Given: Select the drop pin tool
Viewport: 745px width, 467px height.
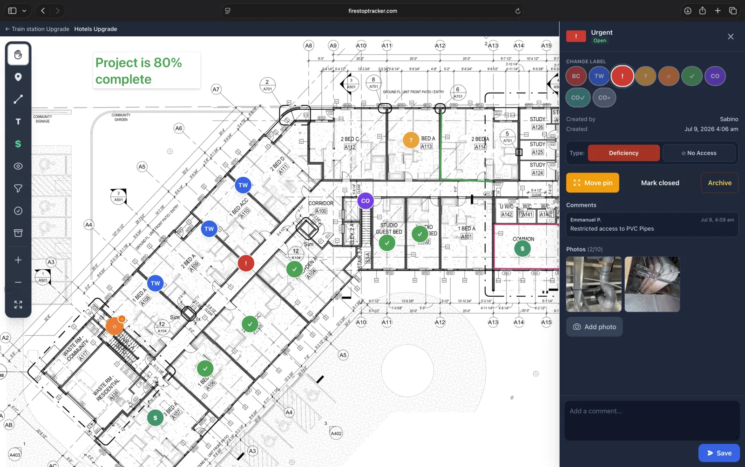Looking at the screenshot, I should coord(18,77).
